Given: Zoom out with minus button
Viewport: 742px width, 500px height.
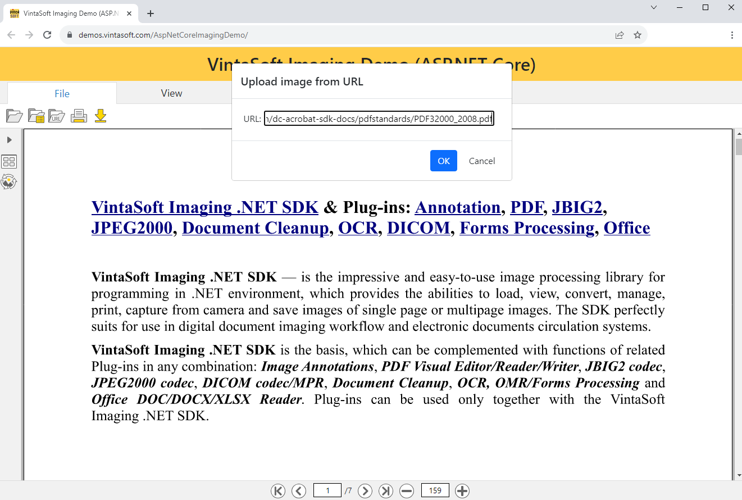Looking at the screenshot, I should tap(407, 490).
